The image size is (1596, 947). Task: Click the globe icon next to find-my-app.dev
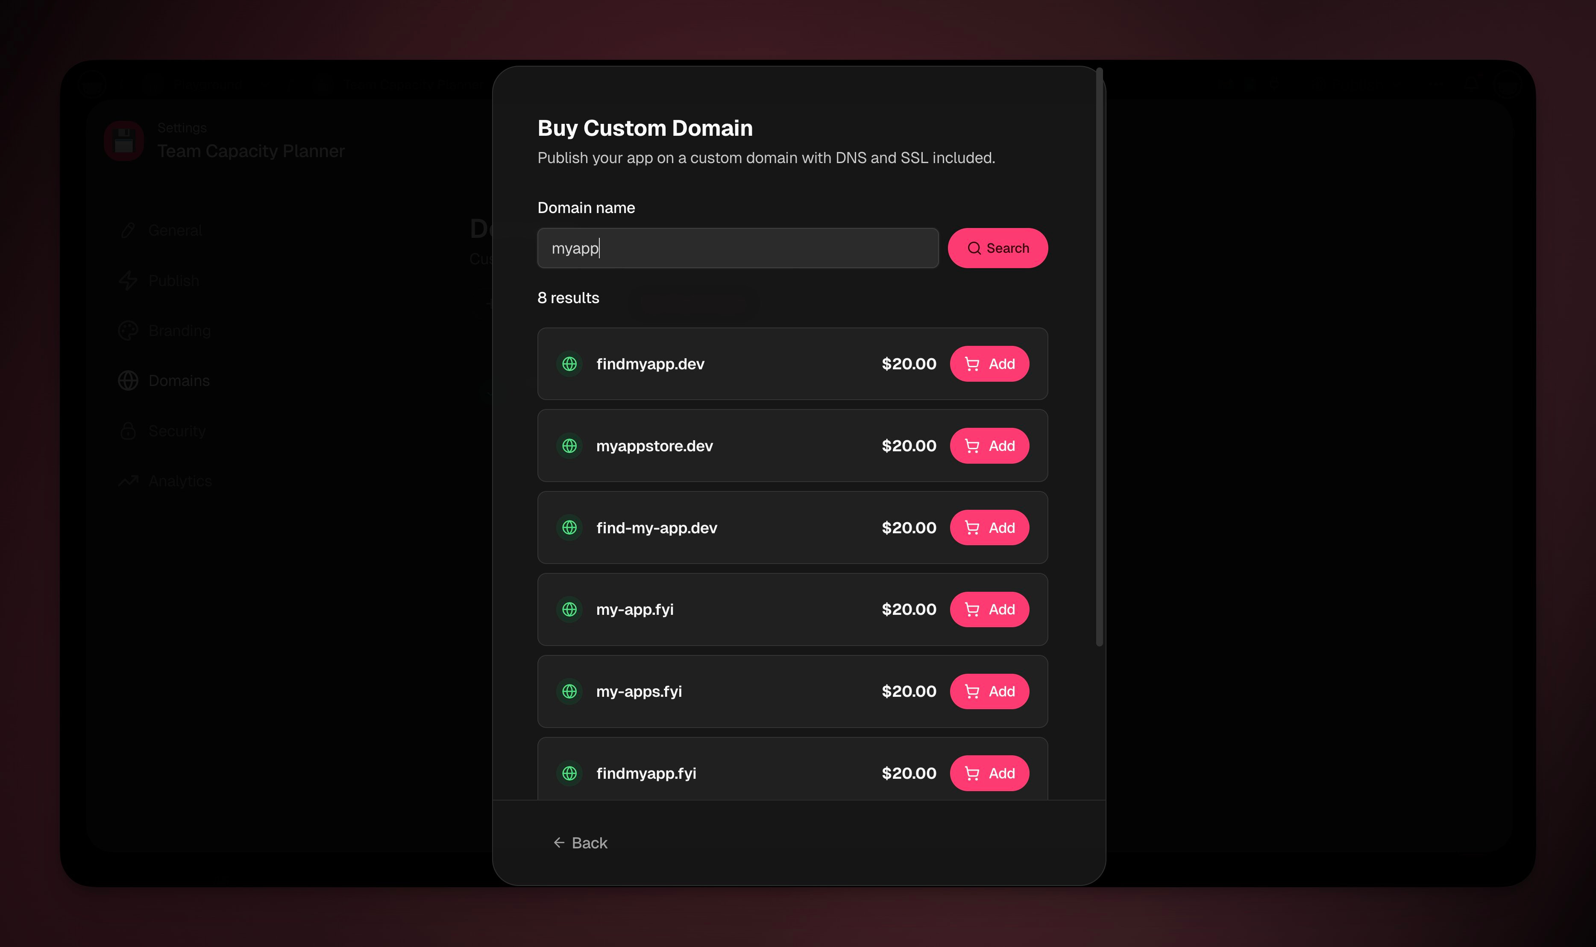tap(569, 528)
